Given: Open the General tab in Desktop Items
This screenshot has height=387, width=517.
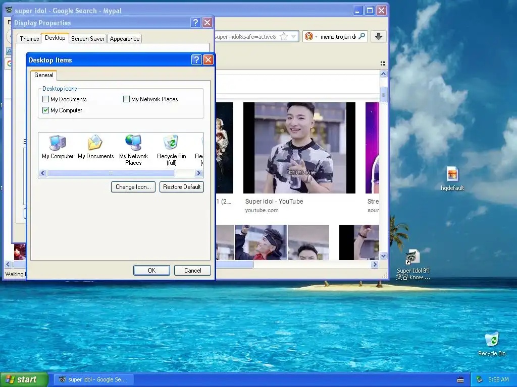Looking at the screenshot, I should tap(43, 75).
